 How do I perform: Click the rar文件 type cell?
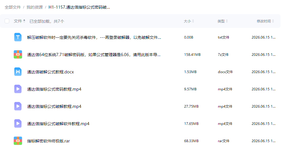click(x=224, y=141)
